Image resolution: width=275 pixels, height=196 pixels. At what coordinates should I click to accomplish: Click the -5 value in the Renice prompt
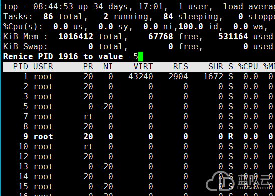click(133, 56)
